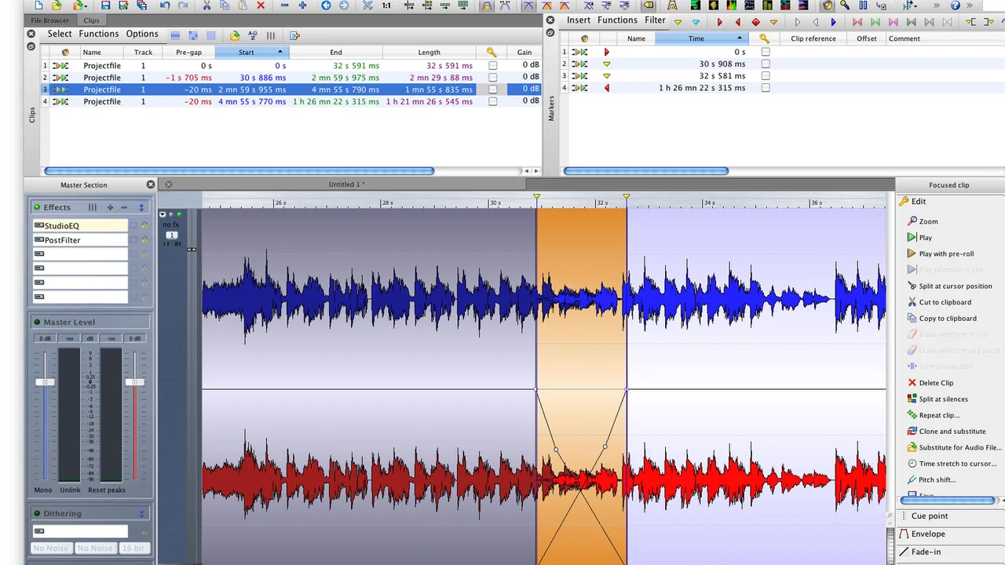Viewport: 1005px width, 565px height.
Task: Tick the lock checkbox for clip row 2
Action: coord(493,78)
